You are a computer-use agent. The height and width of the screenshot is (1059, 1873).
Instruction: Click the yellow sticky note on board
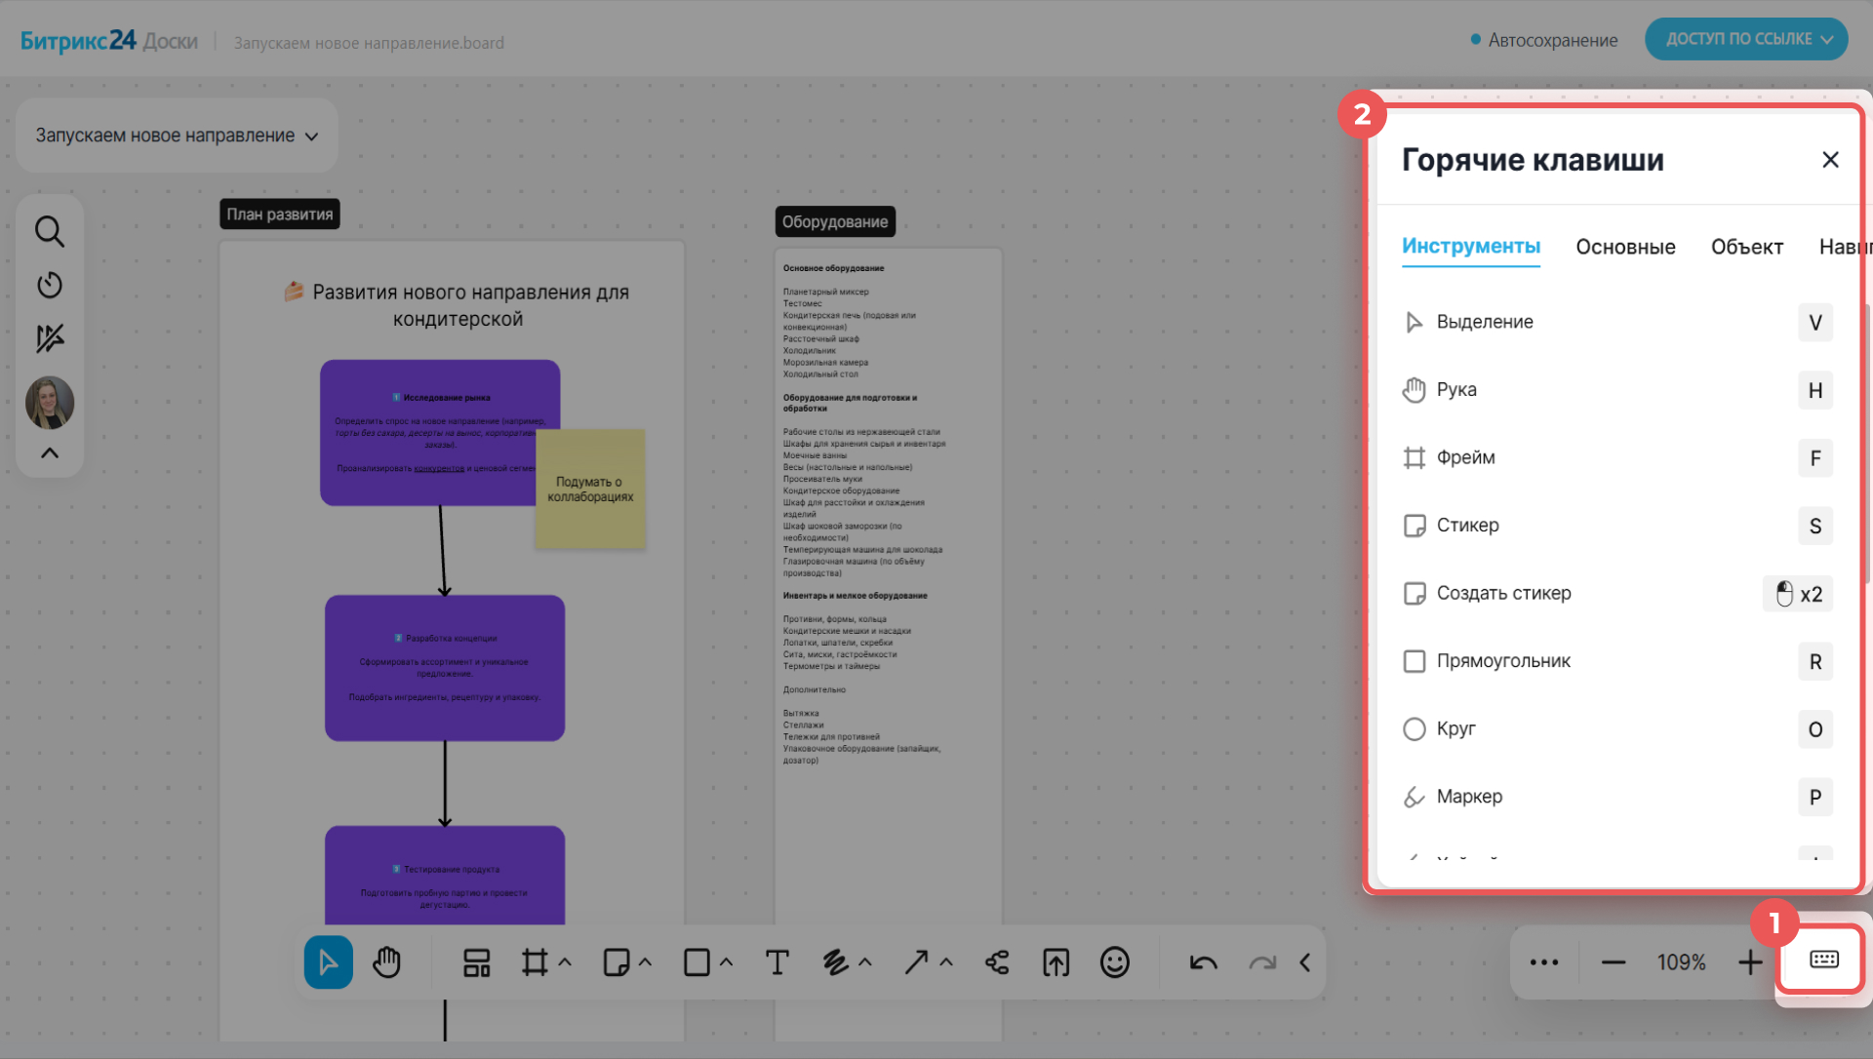coord(590,489)
